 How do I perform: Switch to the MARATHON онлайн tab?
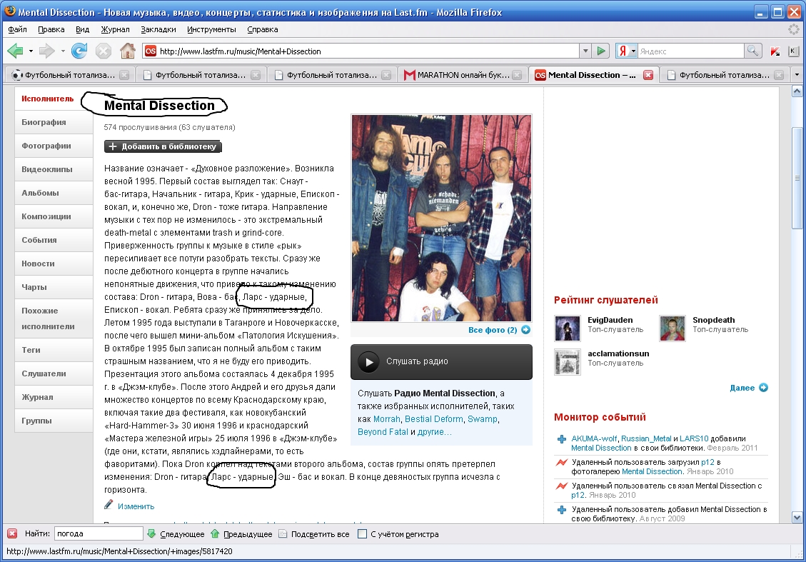point(463,75)
